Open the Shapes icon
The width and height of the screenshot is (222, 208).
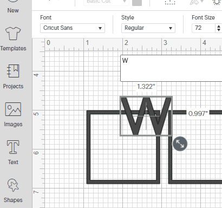click(x=13, y=185)
